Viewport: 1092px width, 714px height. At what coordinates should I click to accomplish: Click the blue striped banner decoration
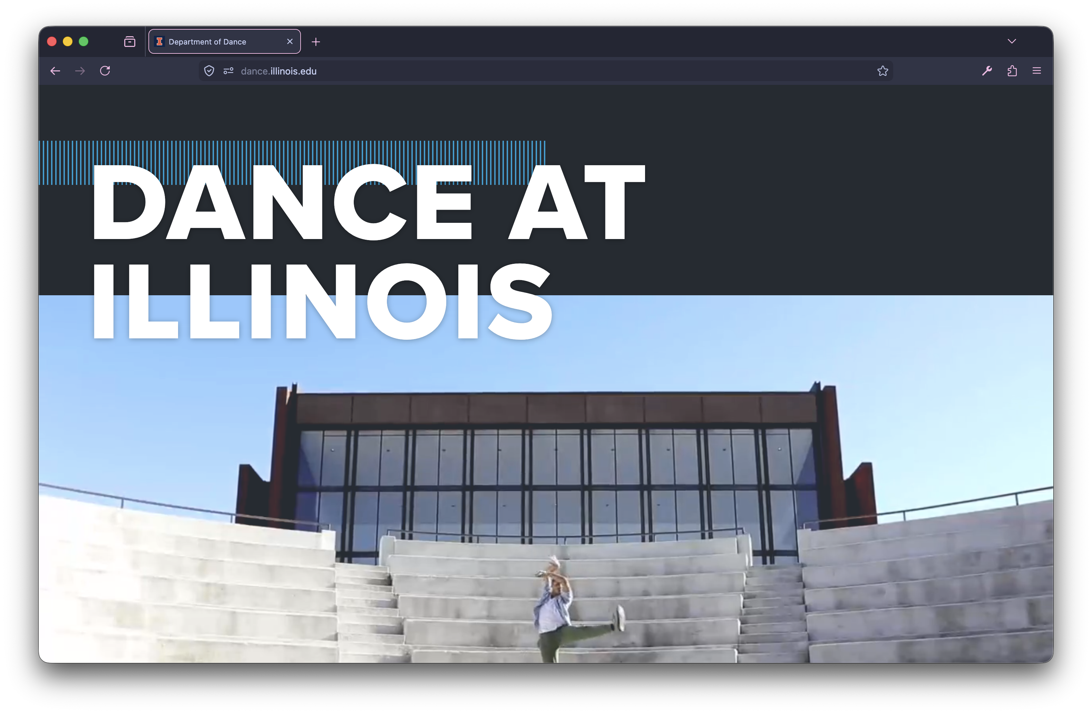(294, 151)
